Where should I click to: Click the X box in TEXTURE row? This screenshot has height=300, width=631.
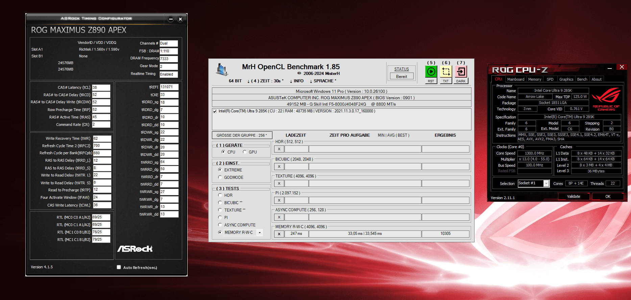pyautogui.click(x=279, y=183)
